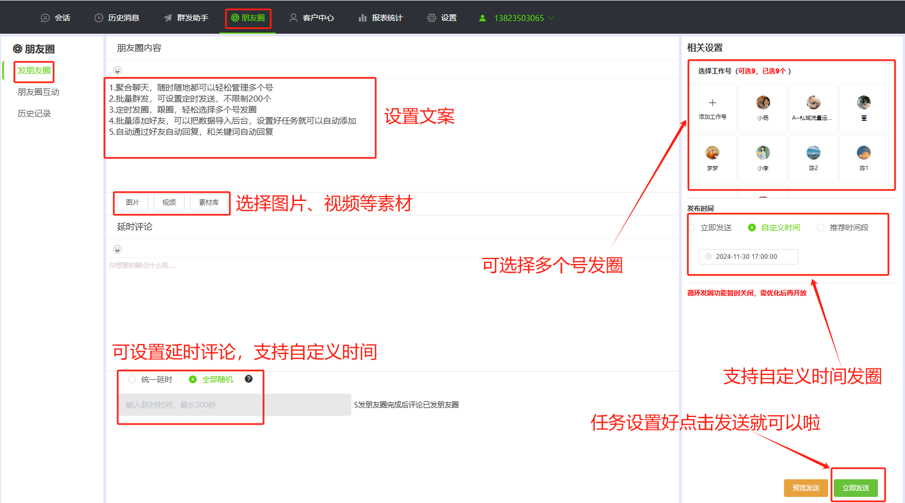Select the 立即发送 publish time radio

coord(691,227)
